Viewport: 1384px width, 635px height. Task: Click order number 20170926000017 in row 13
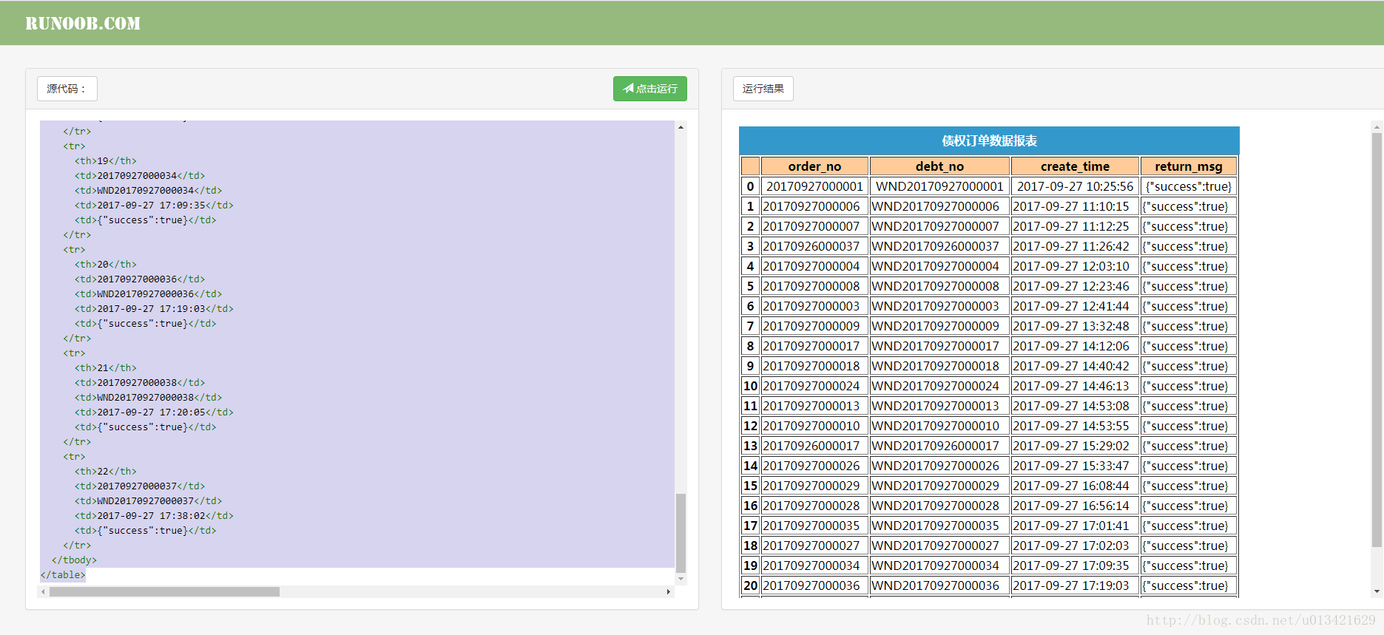click(x=814, y=446)
